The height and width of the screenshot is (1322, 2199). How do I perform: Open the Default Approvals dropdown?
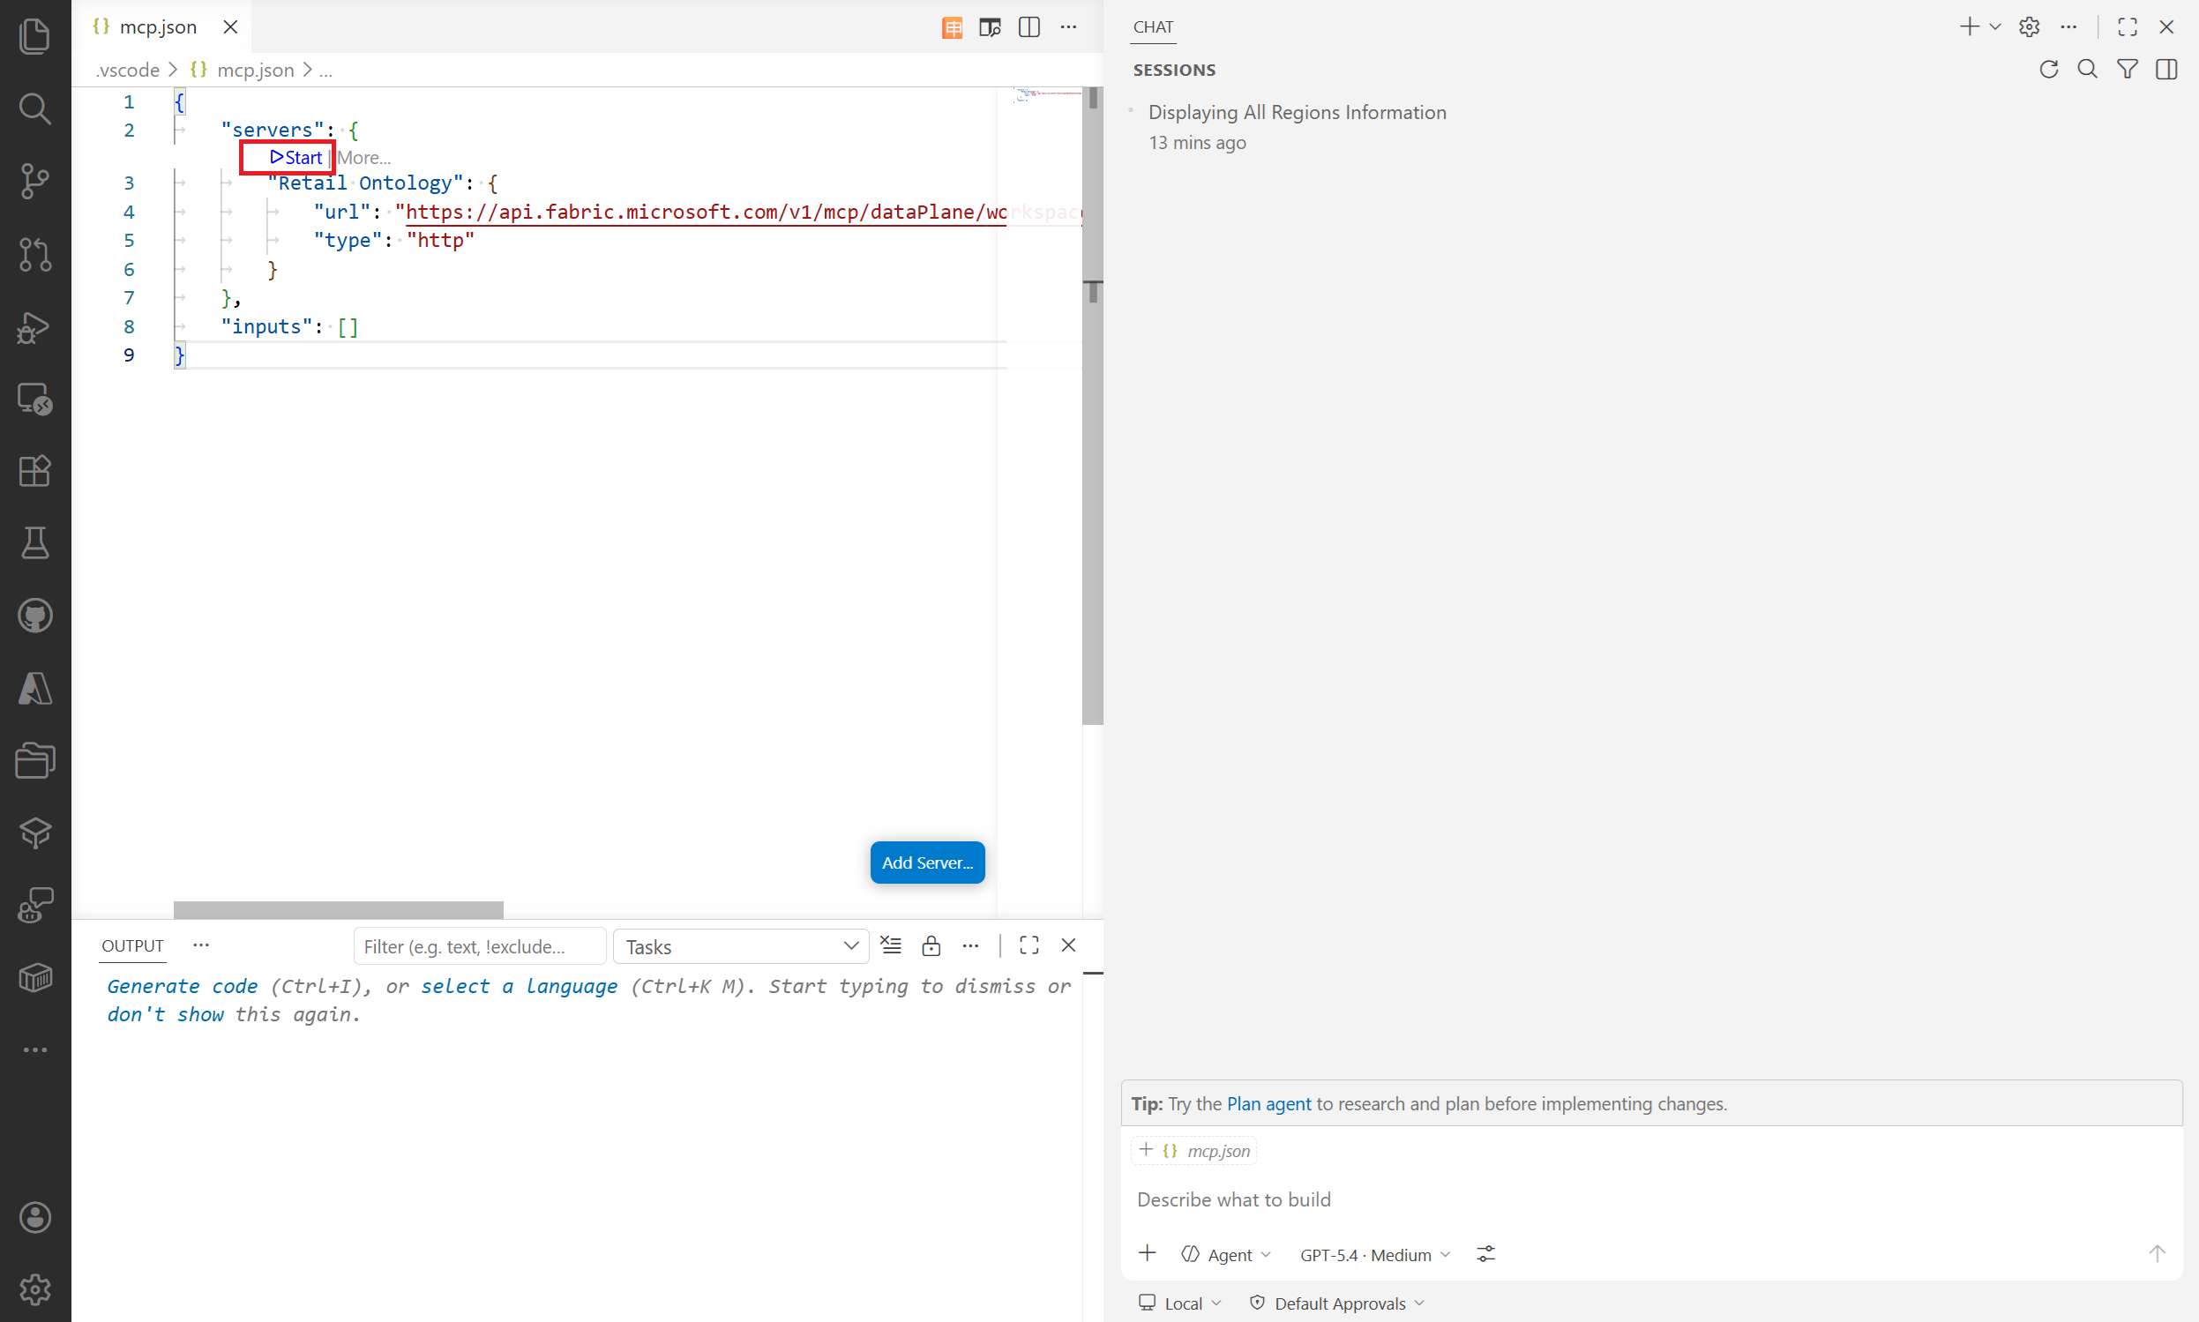(1336, 1303)
